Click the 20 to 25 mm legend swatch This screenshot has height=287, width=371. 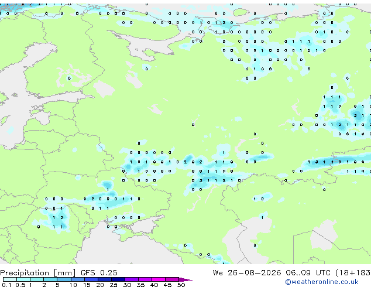pyautogui.click(x=105, y=279)
